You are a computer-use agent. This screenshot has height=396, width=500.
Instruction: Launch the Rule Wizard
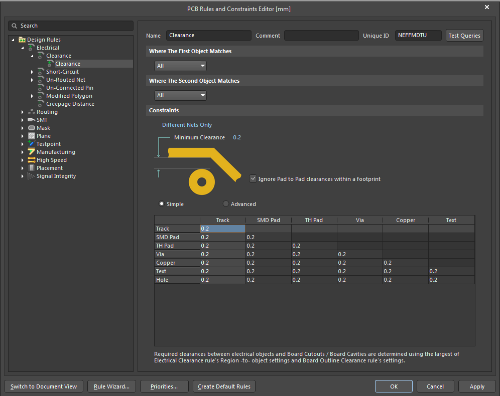click(111, 386)
